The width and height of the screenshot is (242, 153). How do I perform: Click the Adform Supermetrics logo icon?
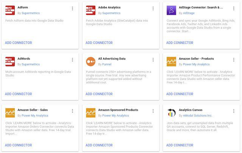[x=10, y=10]
